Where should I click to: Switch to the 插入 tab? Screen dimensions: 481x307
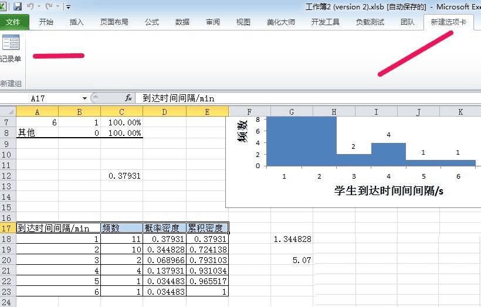[76, 22]
